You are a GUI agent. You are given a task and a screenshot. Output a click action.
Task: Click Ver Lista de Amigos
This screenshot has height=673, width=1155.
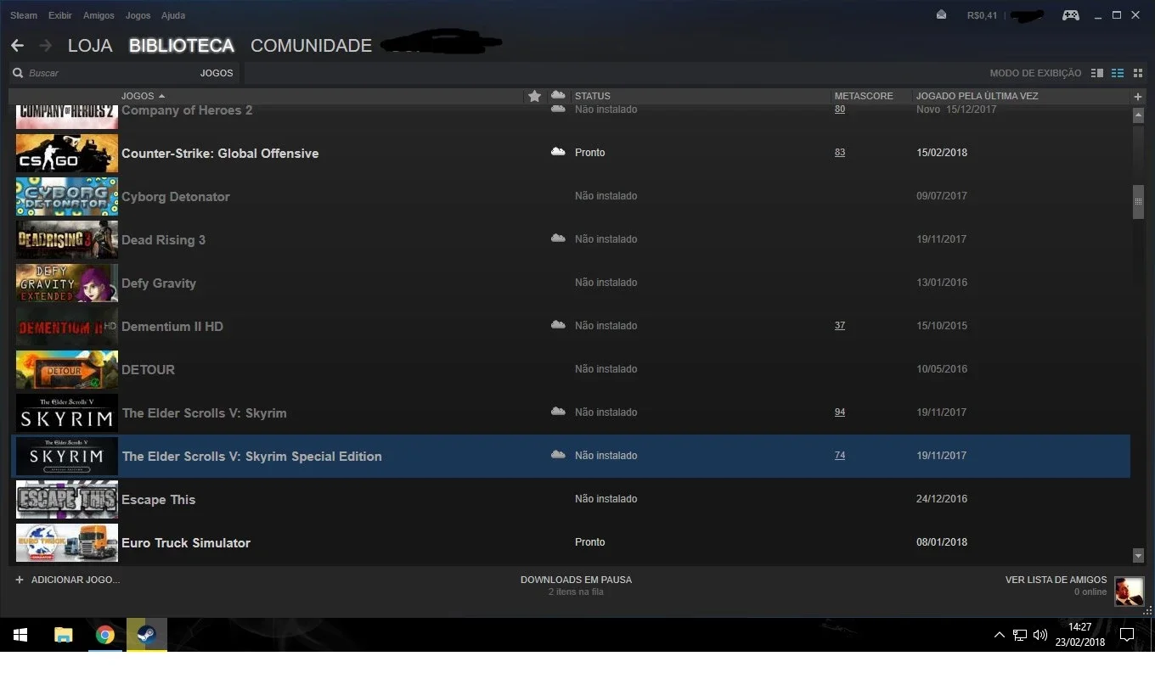pyautogui.click(x=1056, y=580)
